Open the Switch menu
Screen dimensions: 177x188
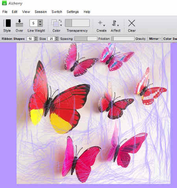pos(57,12)
